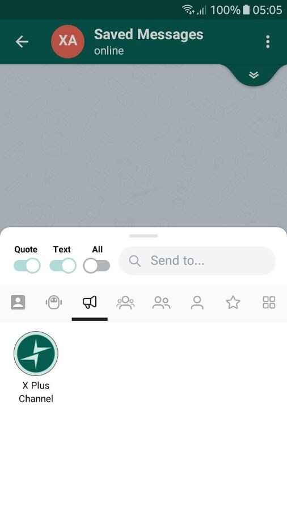Open the groups two-person tab
Viewport: 287px width, 512px height.
click(x=162, y=303)
